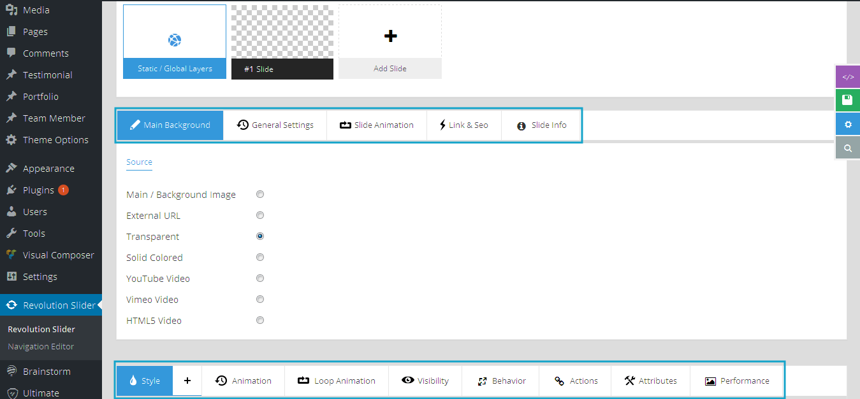Image resolution: width=860 pixels, height=399 pixels.
Task: Click the green save floppy disk icon
Action: click(847, 100)
